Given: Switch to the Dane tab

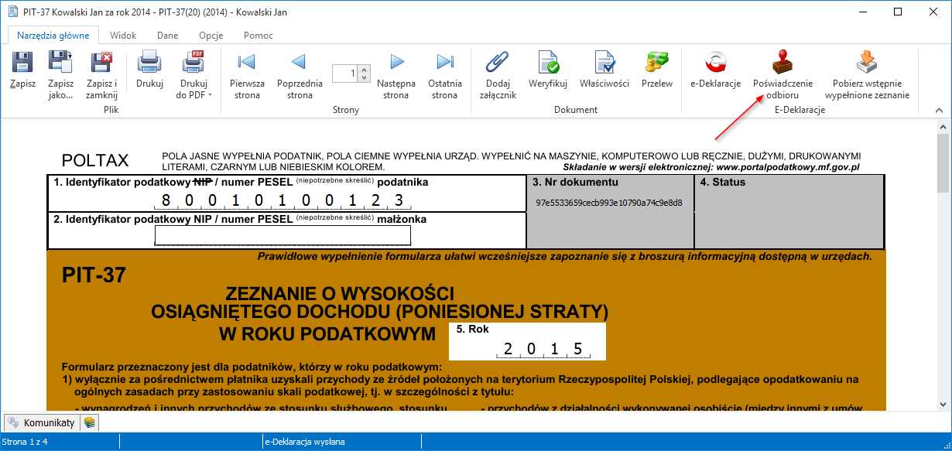Looking at the screenshot, I should pyautogui.click(x=167, y=36).
